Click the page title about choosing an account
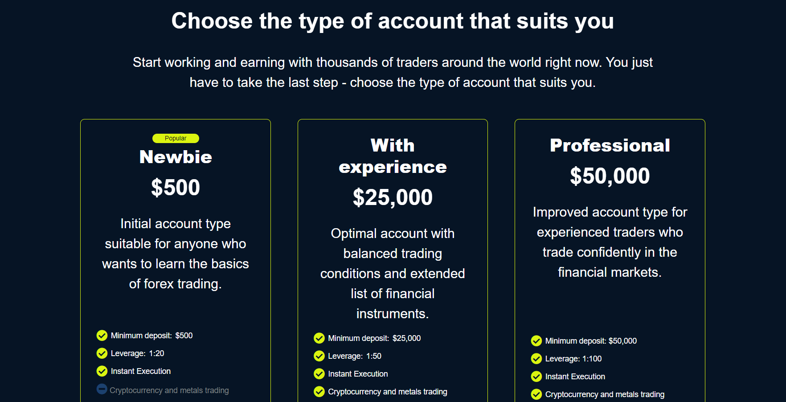 click(x=393, y=21)
